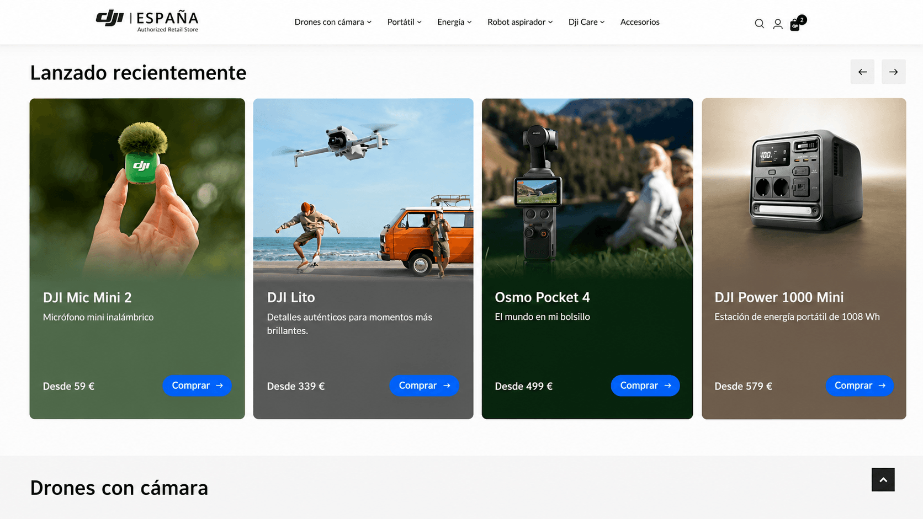Open the Accesorios menu item
Image resolution: width=923 pixels, height=519 pixels.
[640, 22]
